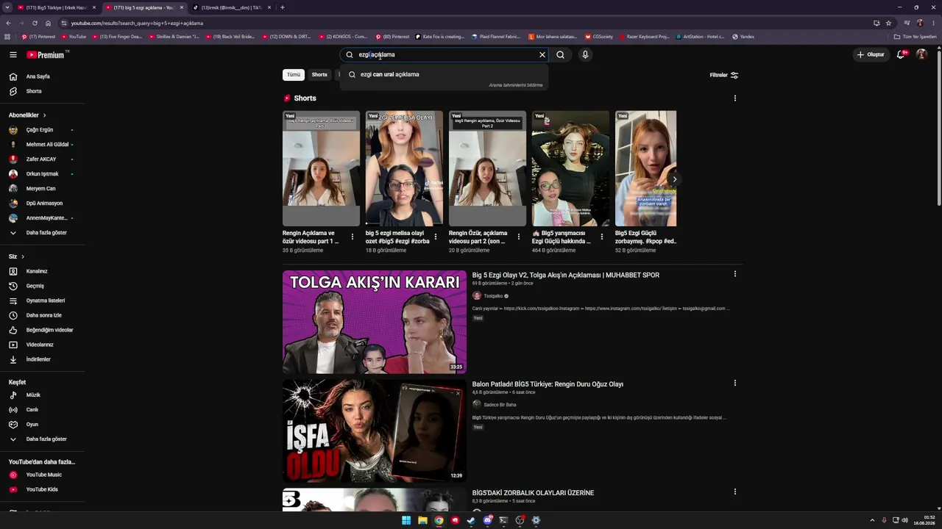Image resolution: width=942 pixels, height=529 pixels.
Task: Play the İFŞA OLDU thumbnail video
Action: click(x=375, y=431)
